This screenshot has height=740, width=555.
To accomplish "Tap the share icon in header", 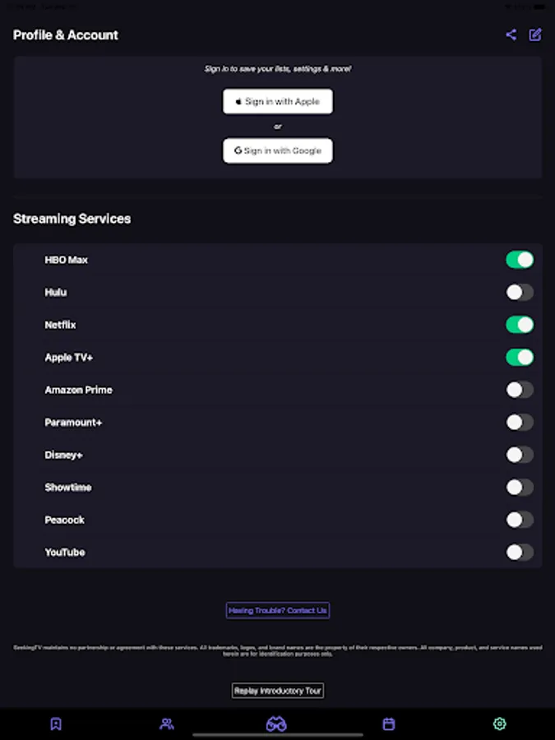I will coord(511,35).
